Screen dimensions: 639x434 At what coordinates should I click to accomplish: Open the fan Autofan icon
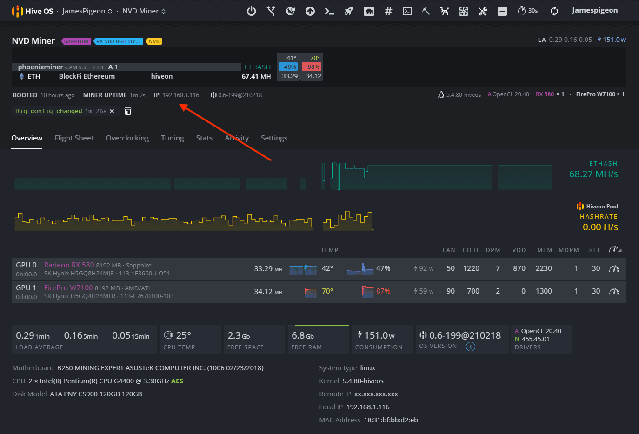click(x=464, y=11)
